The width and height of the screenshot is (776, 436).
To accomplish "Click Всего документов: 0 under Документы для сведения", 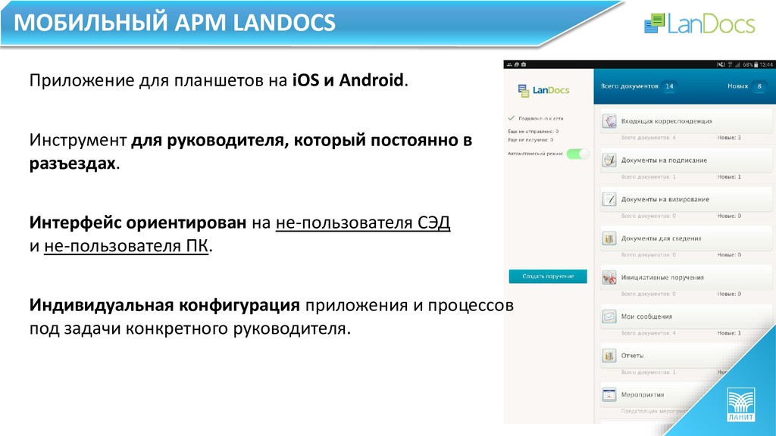I will point(649,254).
